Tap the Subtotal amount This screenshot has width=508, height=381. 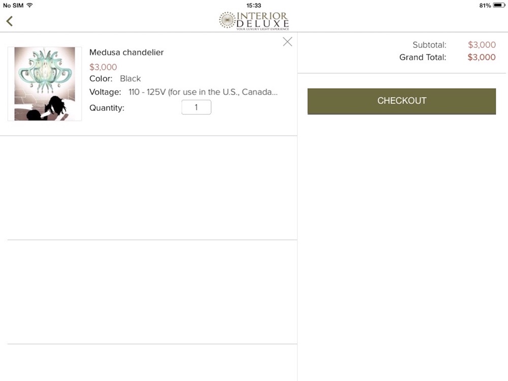tap(482, 45)
